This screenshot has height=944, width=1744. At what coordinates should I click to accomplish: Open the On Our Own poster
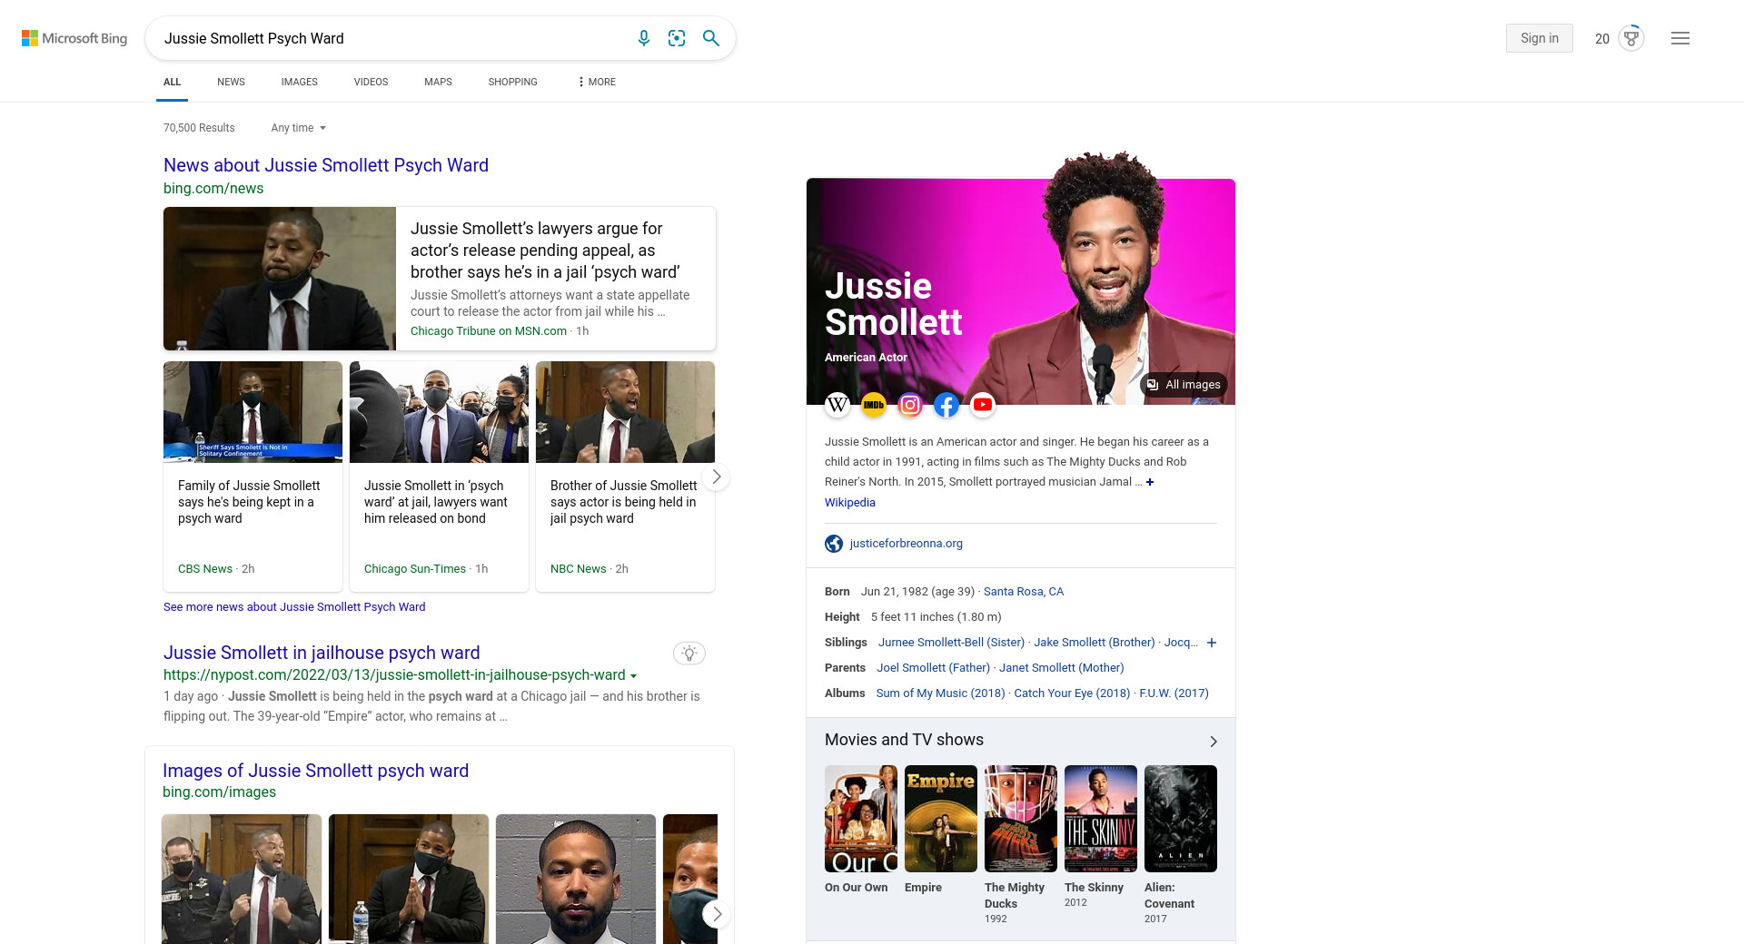[861, 819]
